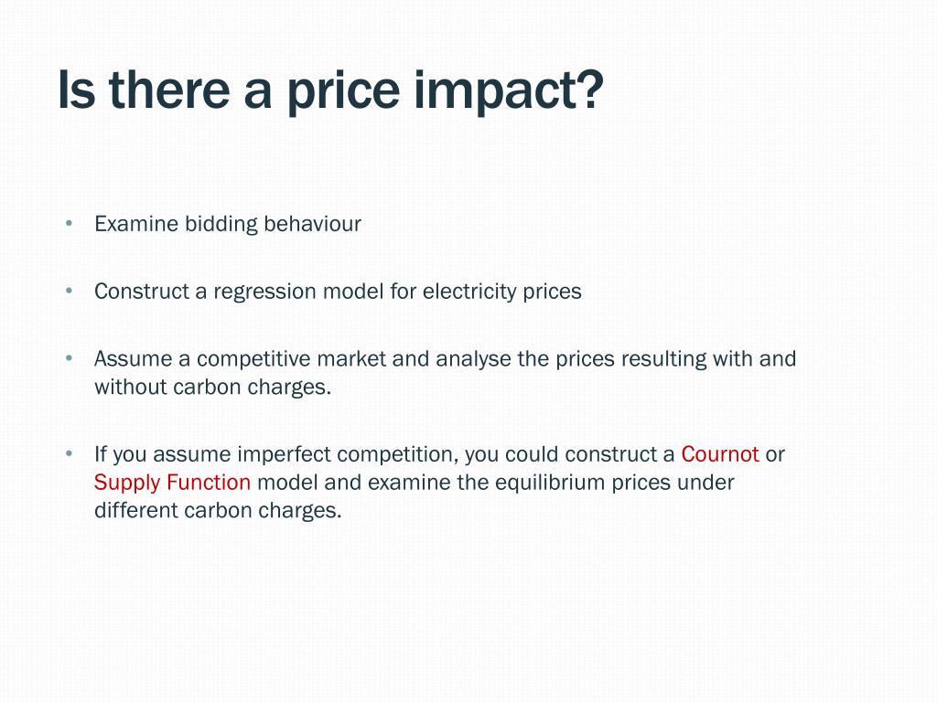937x702 pixels.
Task: Click 'different carbon charges.' final line
Action: pos(218,510)
